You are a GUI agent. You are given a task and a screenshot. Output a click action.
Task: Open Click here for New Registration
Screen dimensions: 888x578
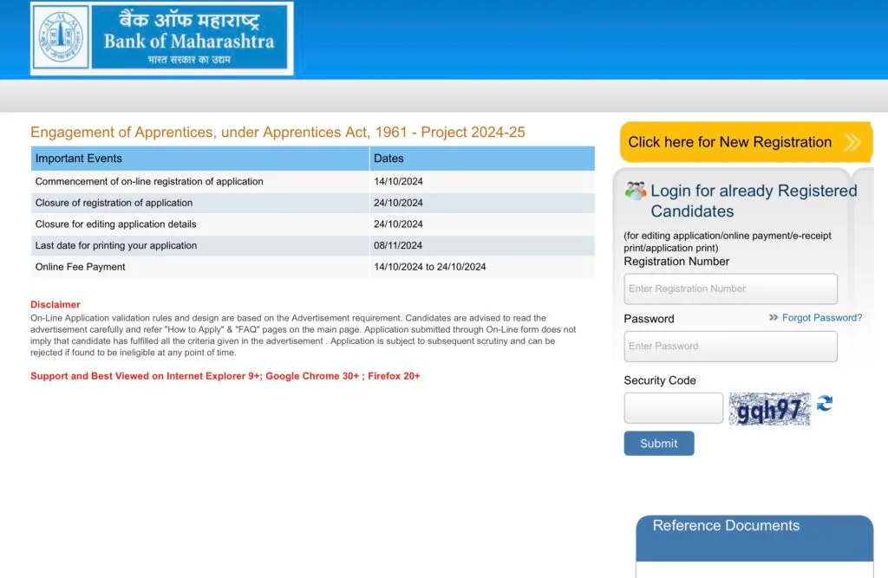point(746,142)
